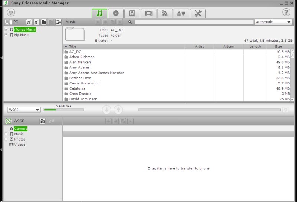297x202 pixels.
Task: Go forward in Music panel
Action: pos(105,22)
